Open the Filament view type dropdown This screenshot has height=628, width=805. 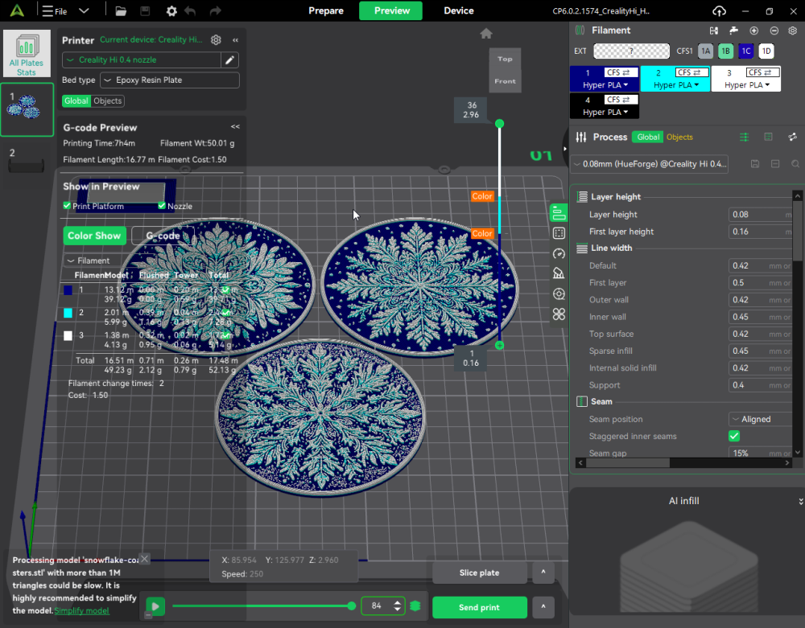(109, 261)
